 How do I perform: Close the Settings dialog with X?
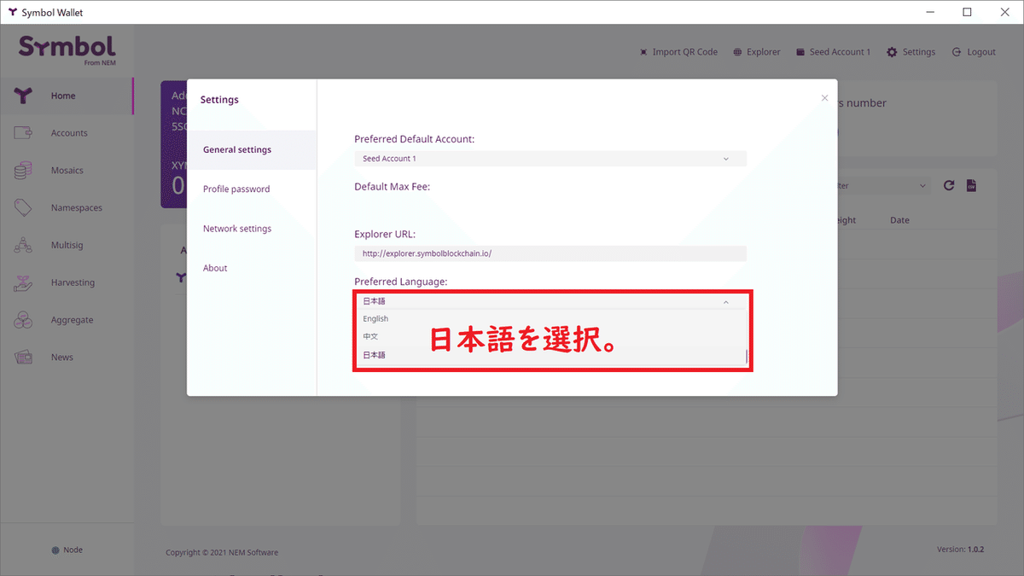pyautogui.click(x=824, y=98)
